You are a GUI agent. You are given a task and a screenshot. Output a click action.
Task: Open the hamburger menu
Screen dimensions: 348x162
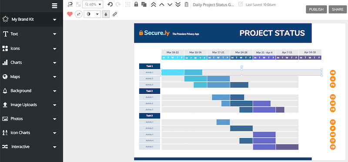(x=55, y=6)
